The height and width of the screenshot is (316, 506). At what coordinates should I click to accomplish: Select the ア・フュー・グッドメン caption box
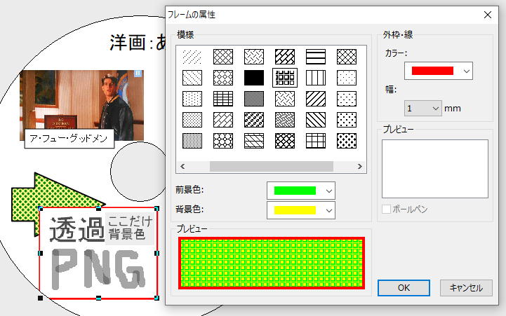(x=69, y=139)
